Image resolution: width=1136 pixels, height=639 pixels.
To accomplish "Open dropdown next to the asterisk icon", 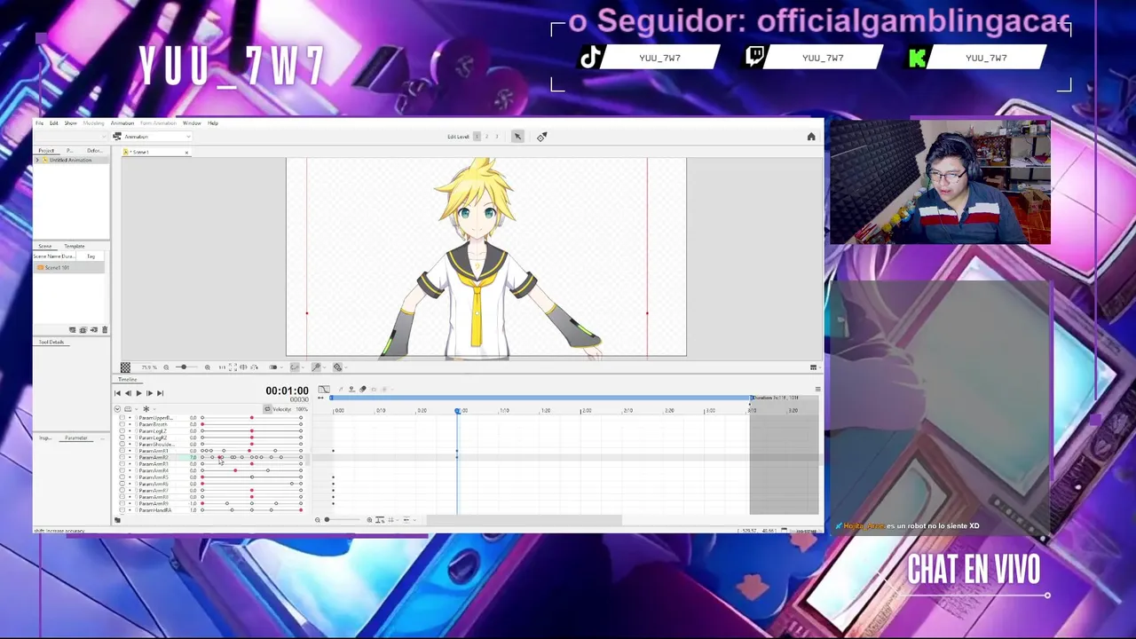I will point(154,409).
